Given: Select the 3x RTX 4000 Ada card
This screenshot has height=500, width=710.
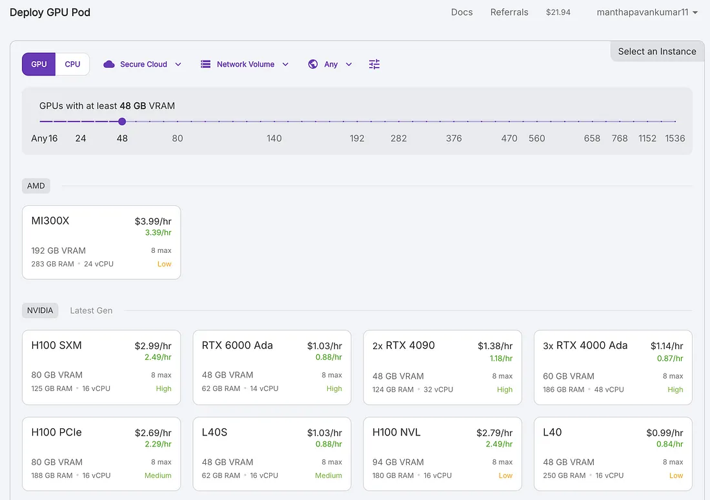Looking at the screenshot, I should [613, 368].
